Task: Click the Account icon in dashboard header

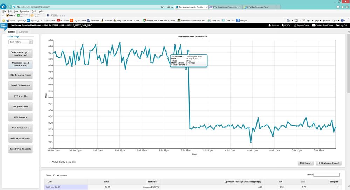Action: [270, 26]
